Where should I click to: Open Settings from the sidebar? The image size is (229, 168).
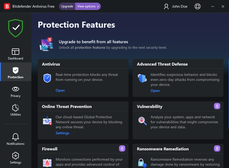coord(16,158)
